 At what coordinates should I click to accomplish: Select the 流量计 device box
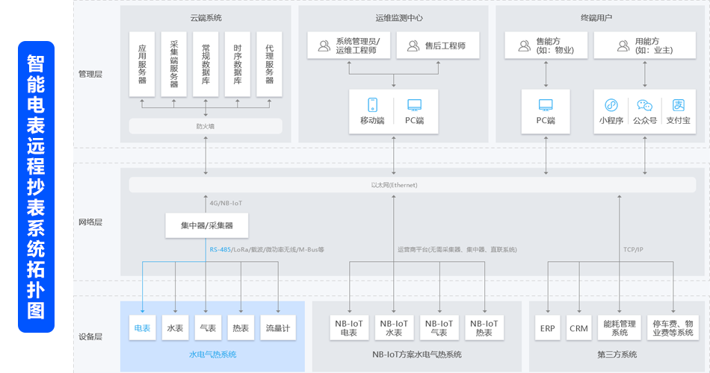[279, 327]
